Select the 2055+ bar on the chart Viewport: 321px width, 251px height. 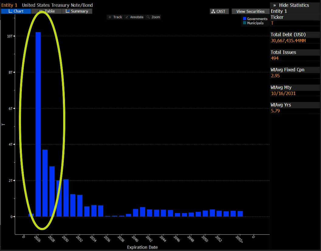tap(240, 214)
